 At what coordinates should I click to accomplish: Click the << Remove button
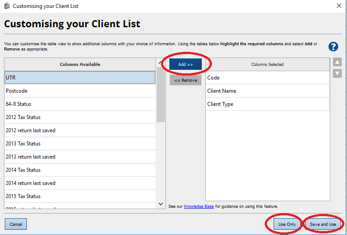click(186, 80)
